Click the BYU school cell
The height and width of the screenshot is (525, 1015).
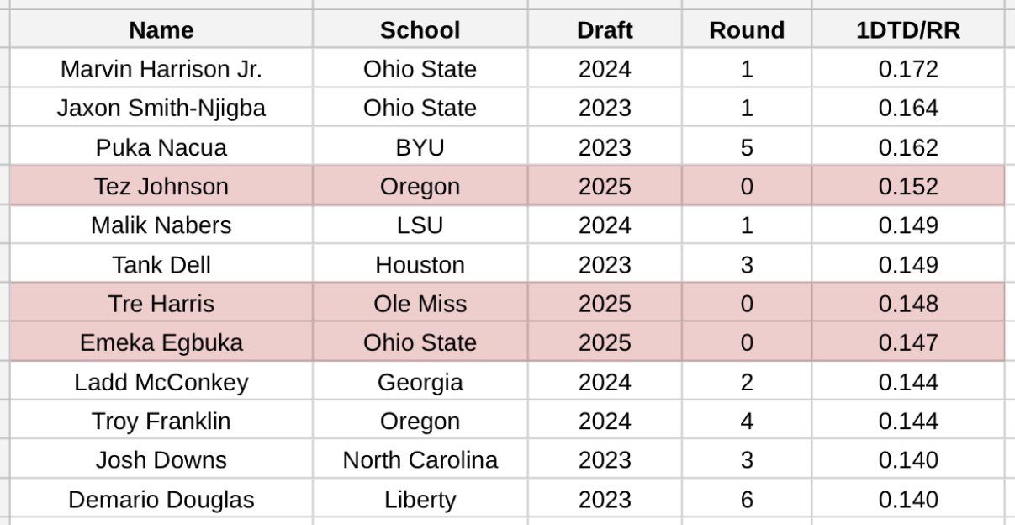[420, 146]
